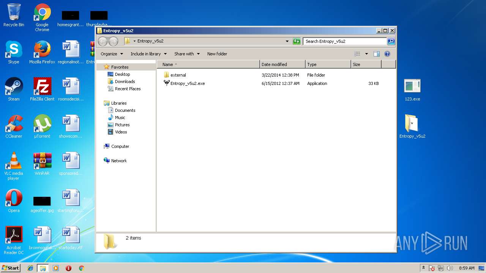Open FileZilla Client shortcut

(42, 89)
